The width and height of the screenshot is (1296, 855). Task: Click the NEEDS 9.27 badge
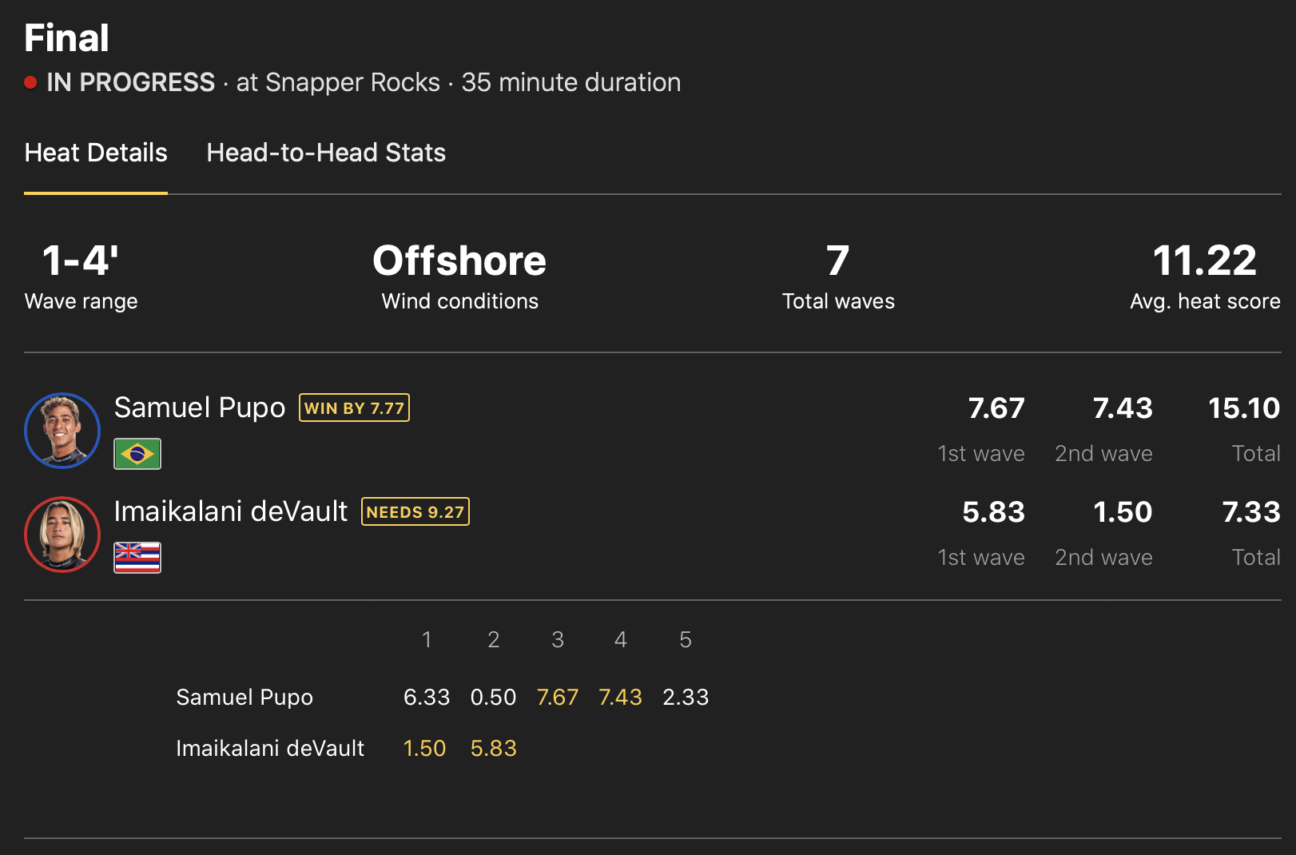(x=415, y=511)
